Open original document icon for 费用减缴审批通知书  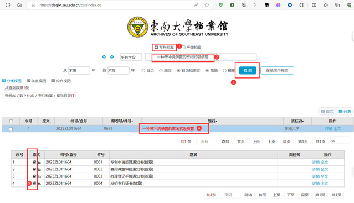(34, 169)
